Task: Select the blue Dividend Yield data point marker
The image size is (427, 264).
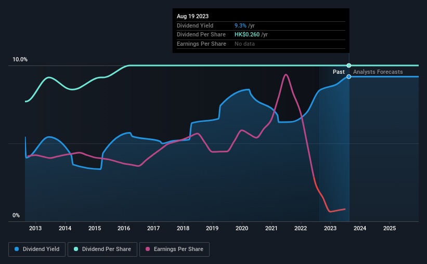Action: [349, 77]
